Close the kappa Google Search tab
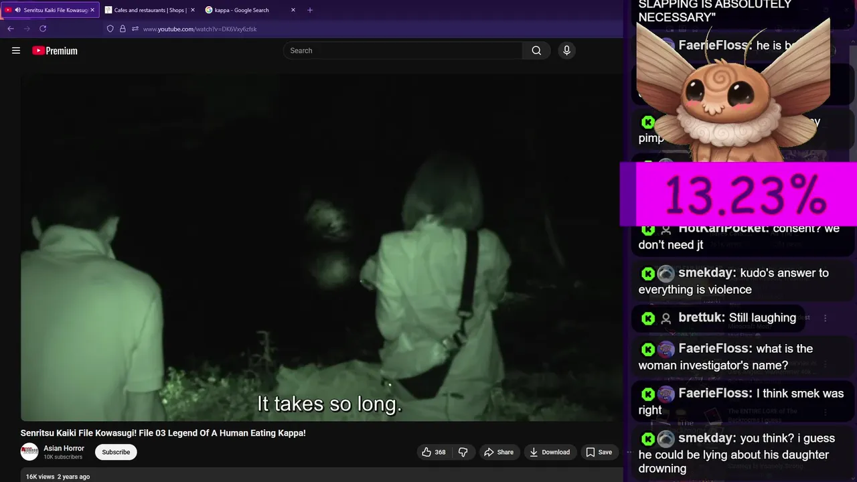This screenshot has width=857, height=482. tap(293, 10)
